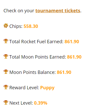Image resolution: width=101 pixels, height=112 pixels.
Task: Click trophy icon beside Reward Level
Action: coord(6,87)
